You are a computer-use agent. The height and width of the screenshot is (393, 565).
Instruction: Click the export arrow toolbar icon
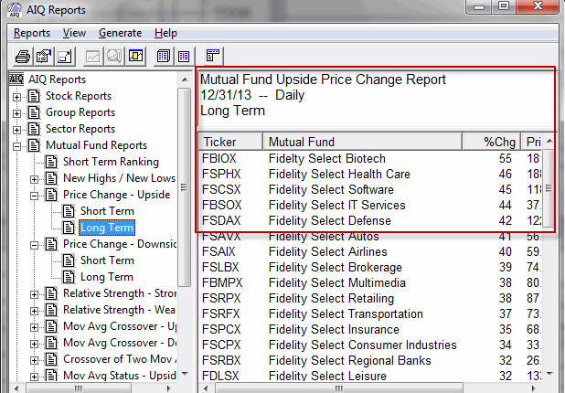click(x=65, y=56)
